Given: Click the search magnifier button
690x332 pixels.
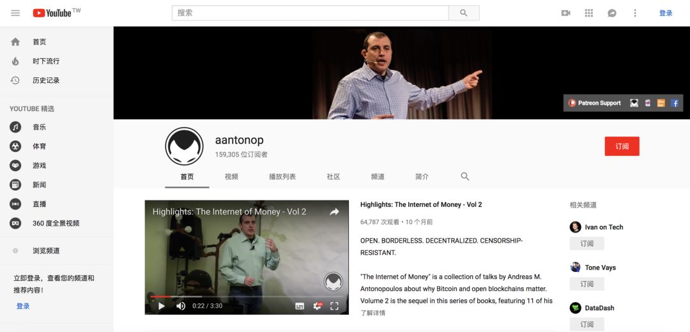Looking at the screenshot, I should tap(464, 13).
